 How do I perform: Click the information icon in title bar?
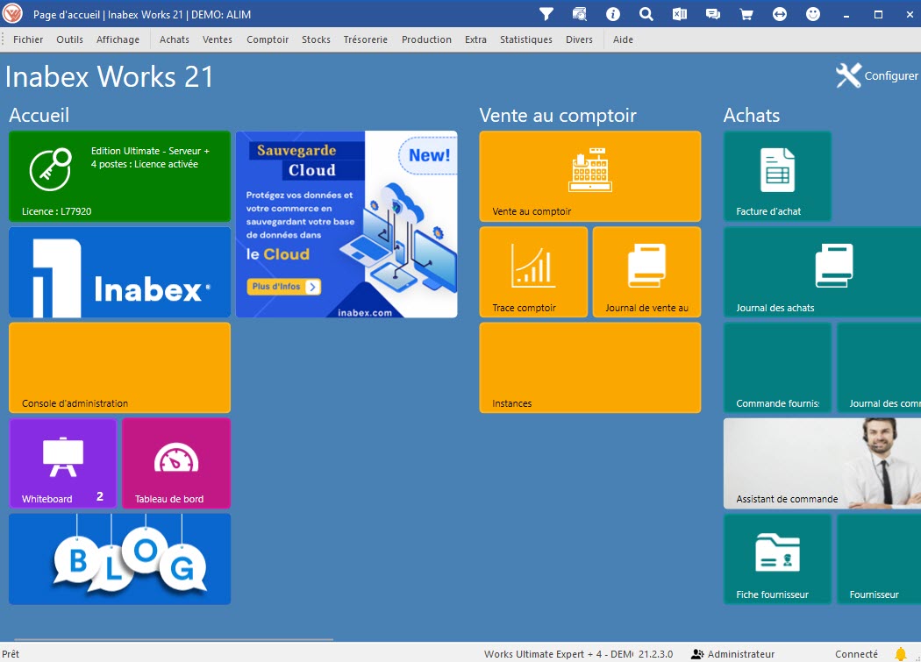click(x=613, y=14)
